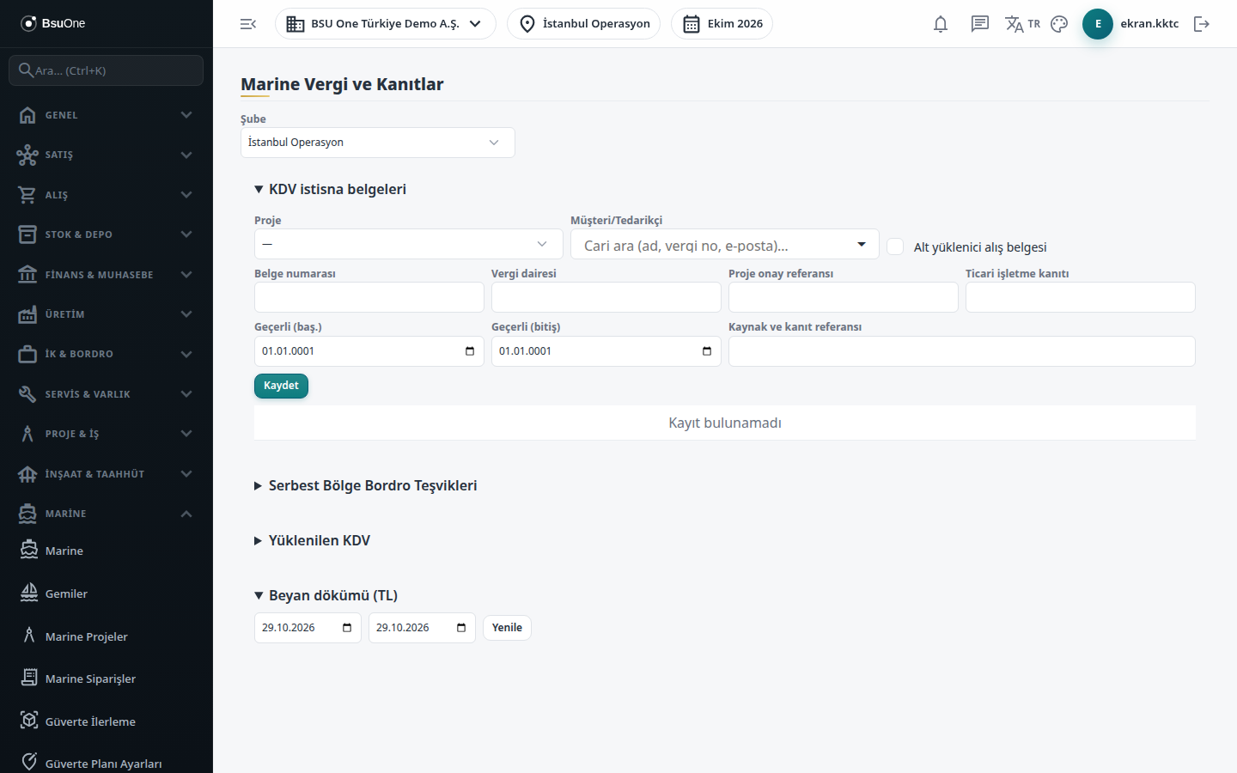This screenshot has width=1237, height=773.
Task: Collapse the sidebar menu toggle icon
Action: coord(248,24)
